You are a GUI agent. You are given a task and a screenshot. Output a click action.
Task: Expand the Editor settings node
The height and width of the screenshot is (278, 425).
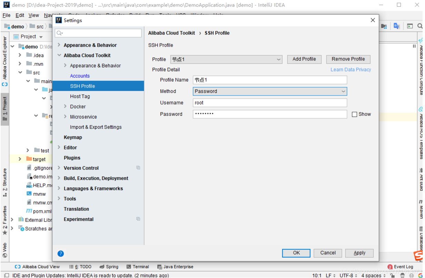click(x=59, y=147)
